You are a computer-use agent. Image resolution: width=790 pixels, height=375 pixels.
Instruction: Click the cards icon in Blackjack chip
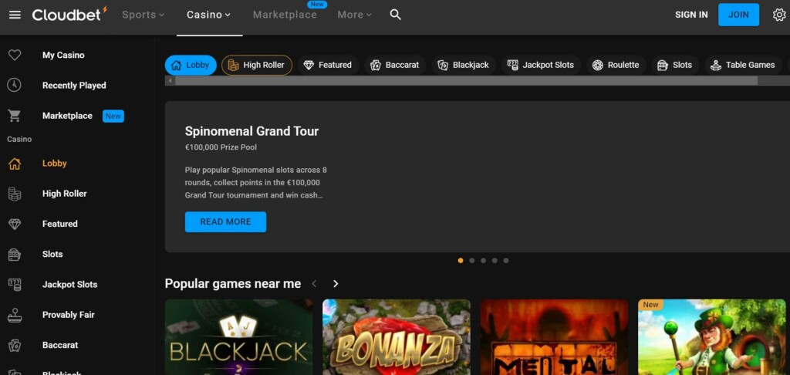443,65
